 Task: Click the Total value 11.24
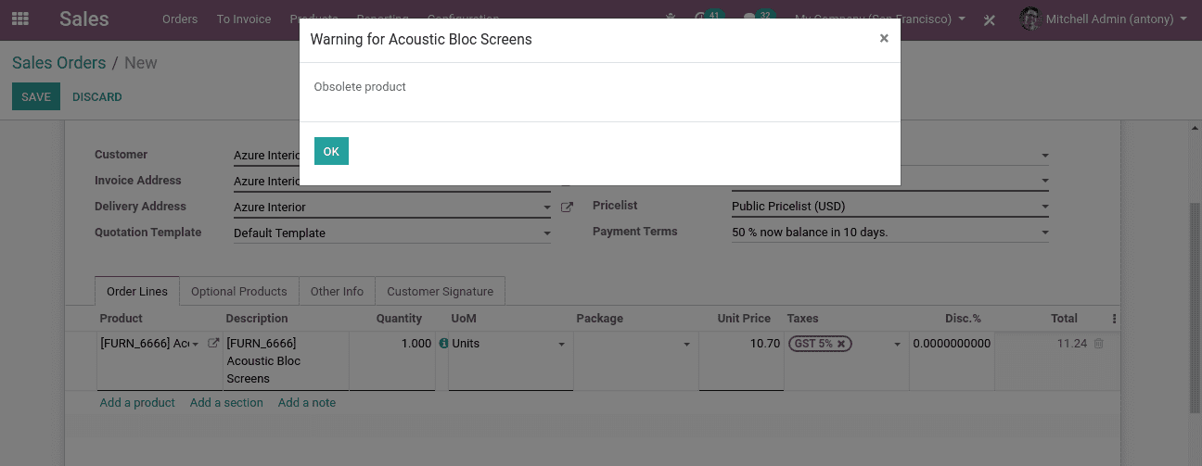pos(1071,344)
